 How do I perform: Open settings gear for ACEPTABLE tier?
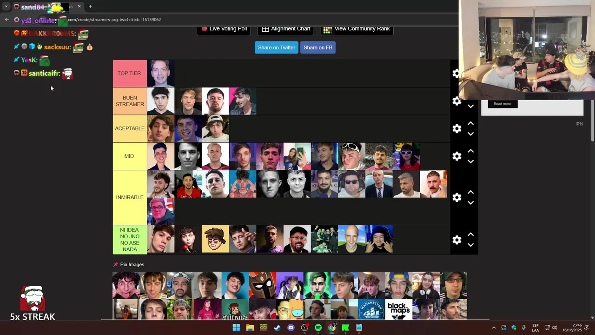click(x=456, y=128)
